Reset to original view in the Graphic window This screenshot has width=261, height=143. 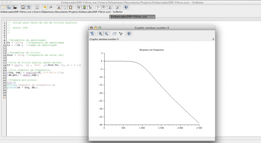click(x=106, y=34)
